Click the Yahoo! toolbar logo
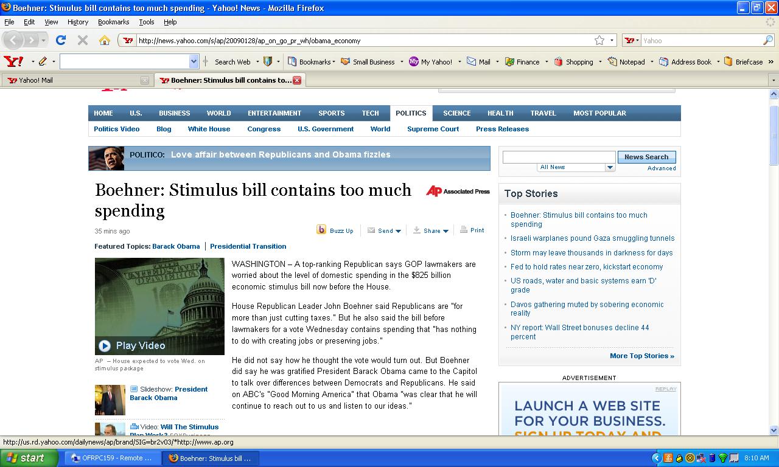This screenshot has width=779, height=467. click(13, 61)
